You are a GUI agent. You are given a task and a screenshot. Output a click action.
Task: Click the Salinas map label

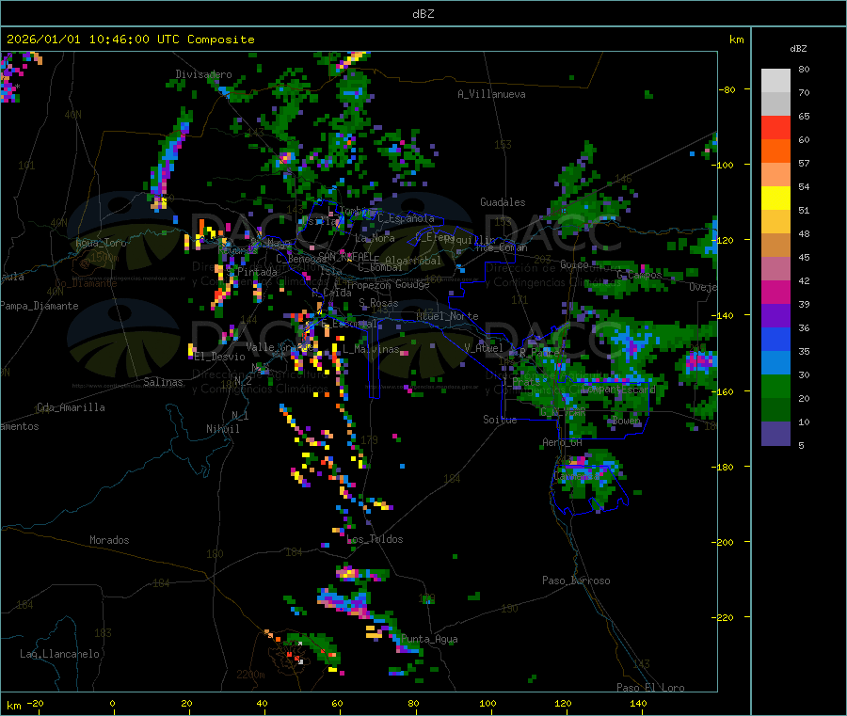(163, 382)
